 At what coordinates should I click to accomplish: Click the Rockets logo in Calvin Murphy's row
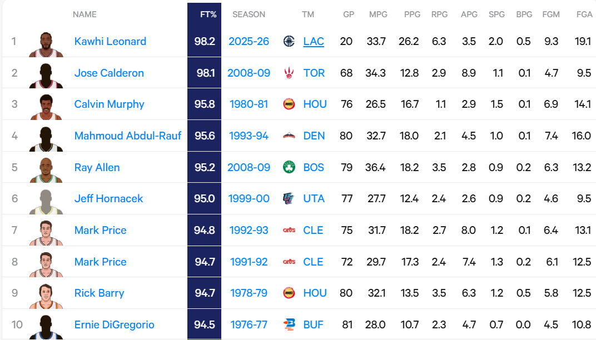[289, 104]
